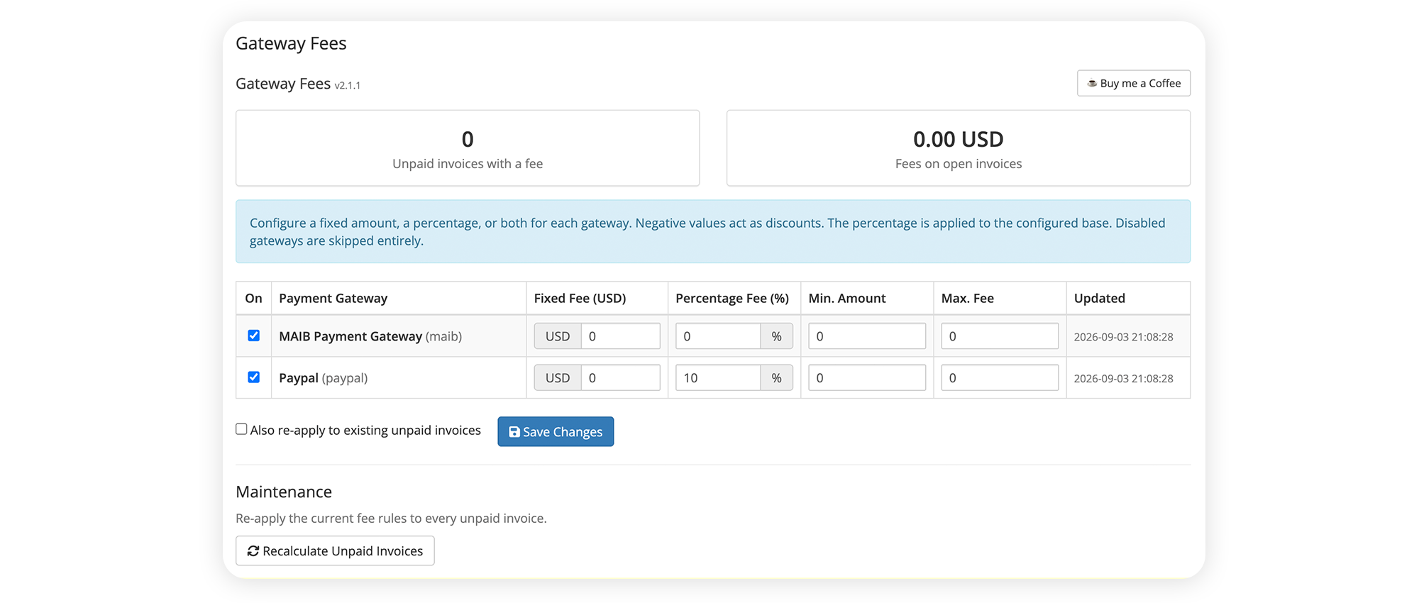The width and height of the screenshot is (1419, 603).
Task: Click the recalculate refresh arrows icon
Action: [x=253, y=551]
